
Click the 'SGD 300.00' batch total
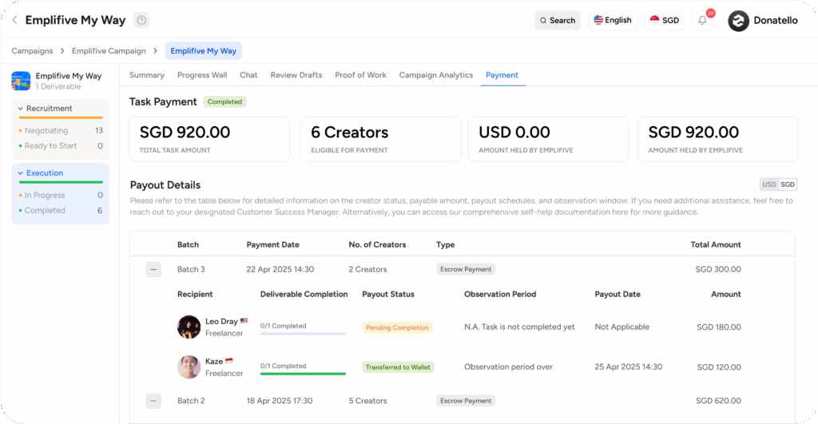pos(718,270)
